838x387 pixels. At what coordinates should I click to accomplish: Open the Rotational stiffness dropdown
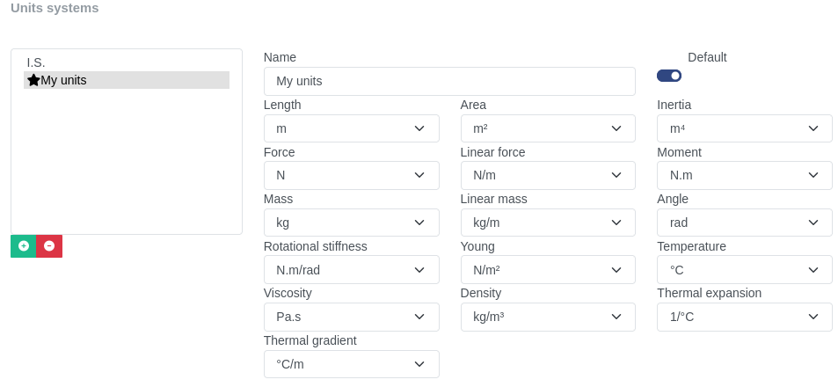point(351,270)
